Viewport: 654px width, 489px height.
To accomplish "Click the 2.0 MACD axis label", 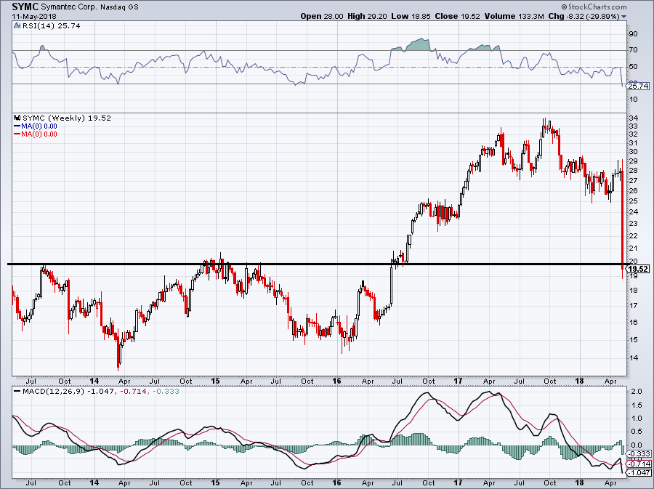I will click(636, 392).
